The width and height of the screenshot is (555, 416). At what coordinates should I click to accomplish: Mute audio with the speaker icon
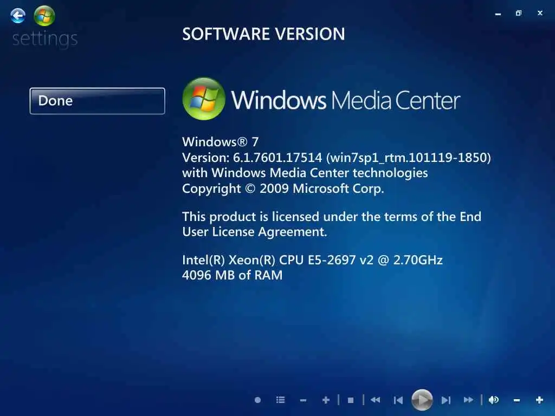tap(494, 400)
